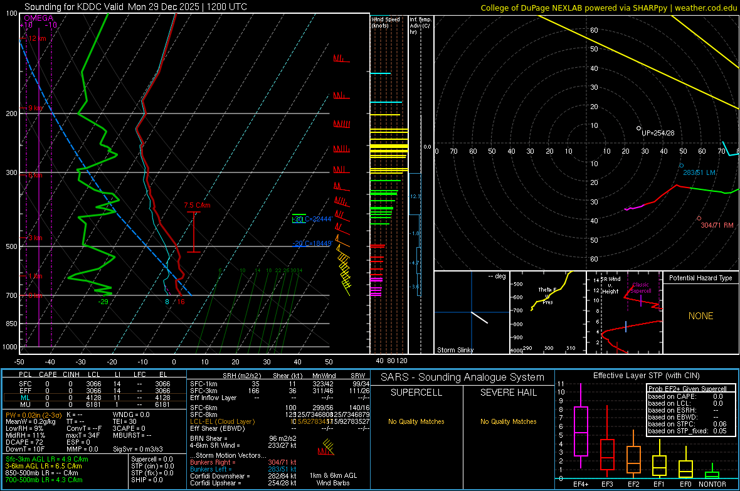Screen dimensions: 740x491
Task: Click the Classic Supercell label
Action: [x=640, y=288]
